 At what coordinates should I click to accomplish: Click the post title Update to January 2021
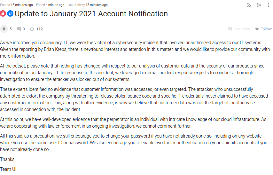tap(91, 14)
